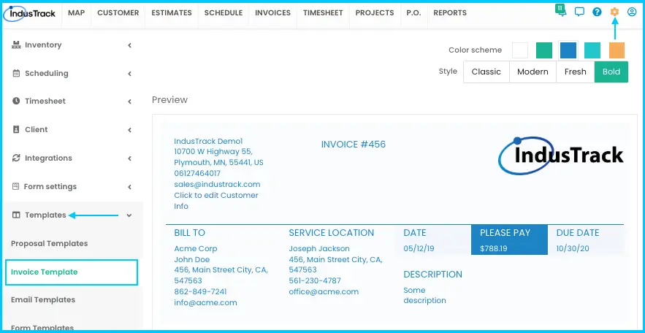
Task: Open the P.O. menu
Action: [x=413, y=13]
